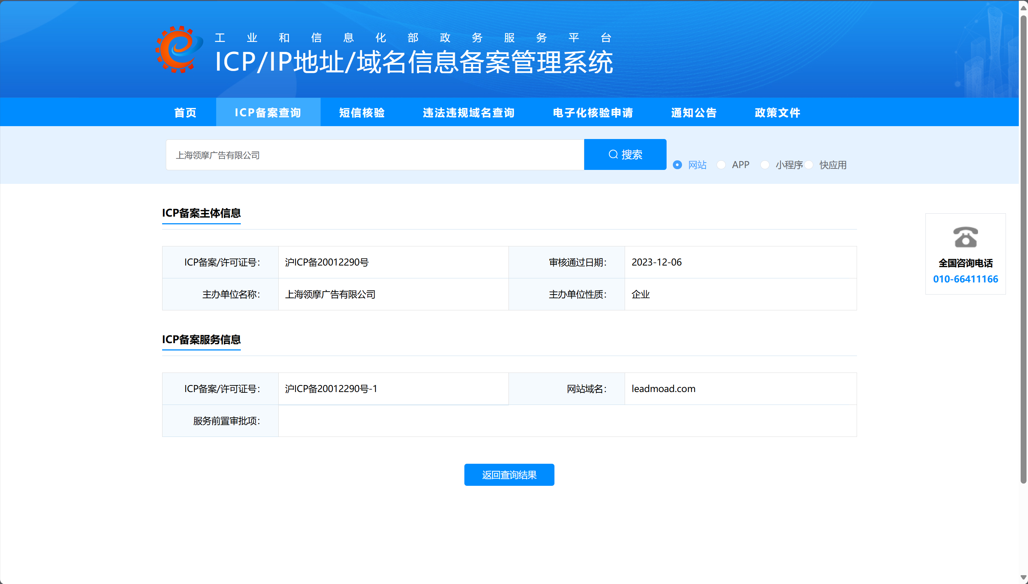
Task: Click the ICP备案主体信息 section heading
Action: [201, 213]
